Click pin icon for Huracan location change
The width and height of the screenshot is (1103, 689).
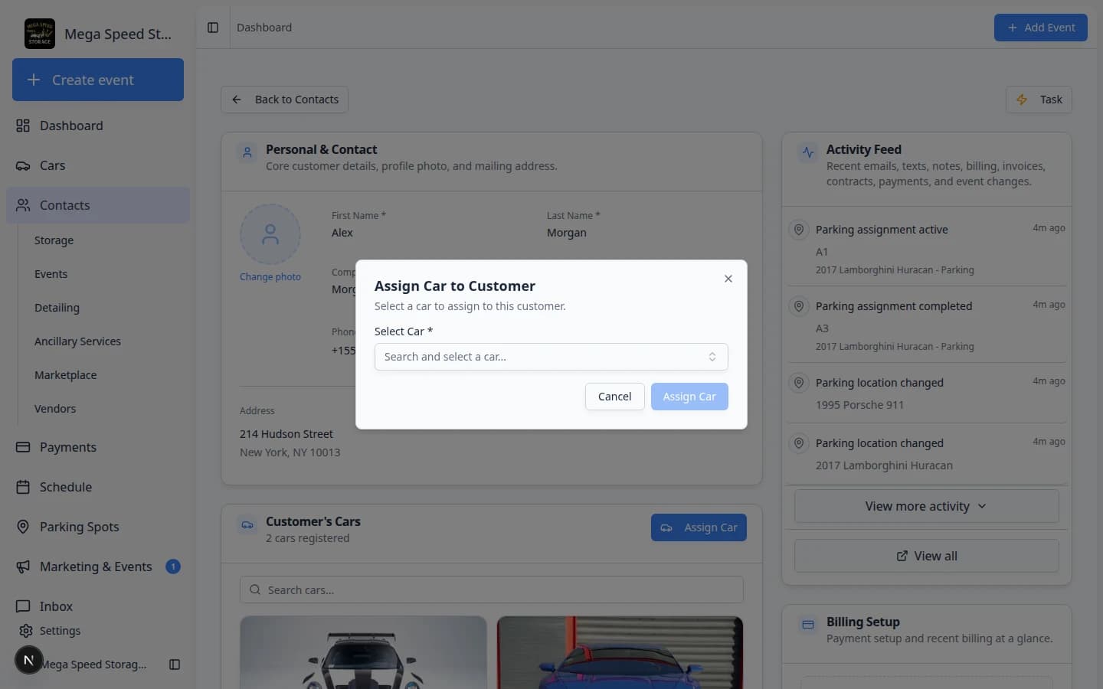click(x=799, y=443)
